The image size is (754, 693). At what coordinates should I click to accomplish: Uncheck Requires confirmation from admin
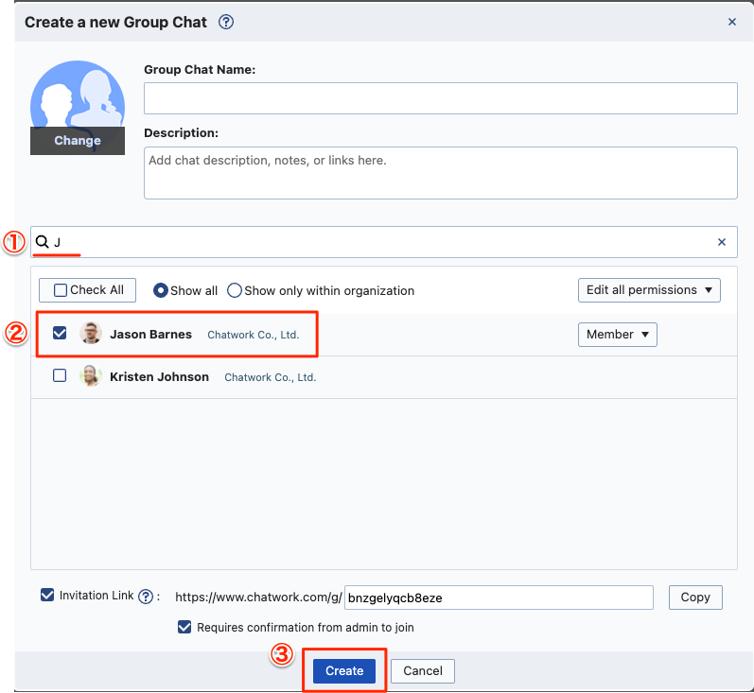[x=184, y=627]
